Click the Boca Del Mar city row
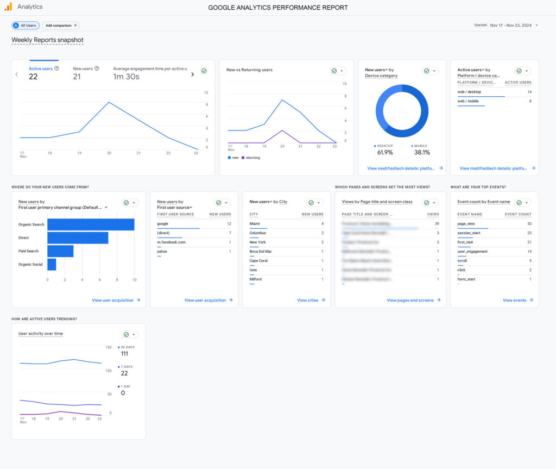 (x=287, y=252)
